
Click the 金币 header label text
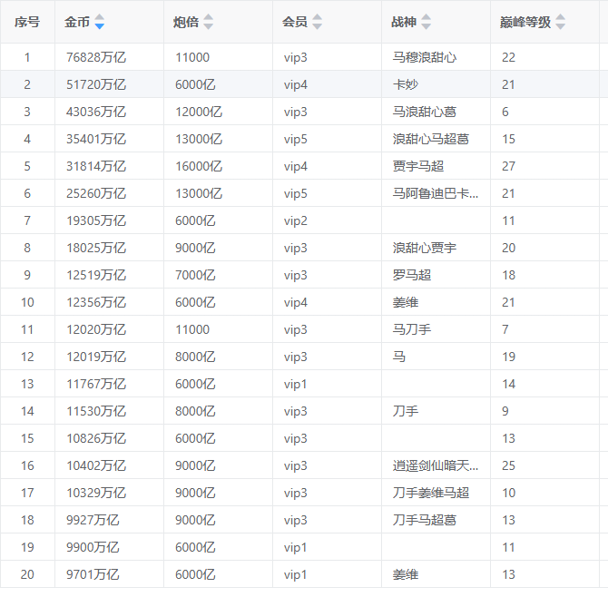(77, 23)
